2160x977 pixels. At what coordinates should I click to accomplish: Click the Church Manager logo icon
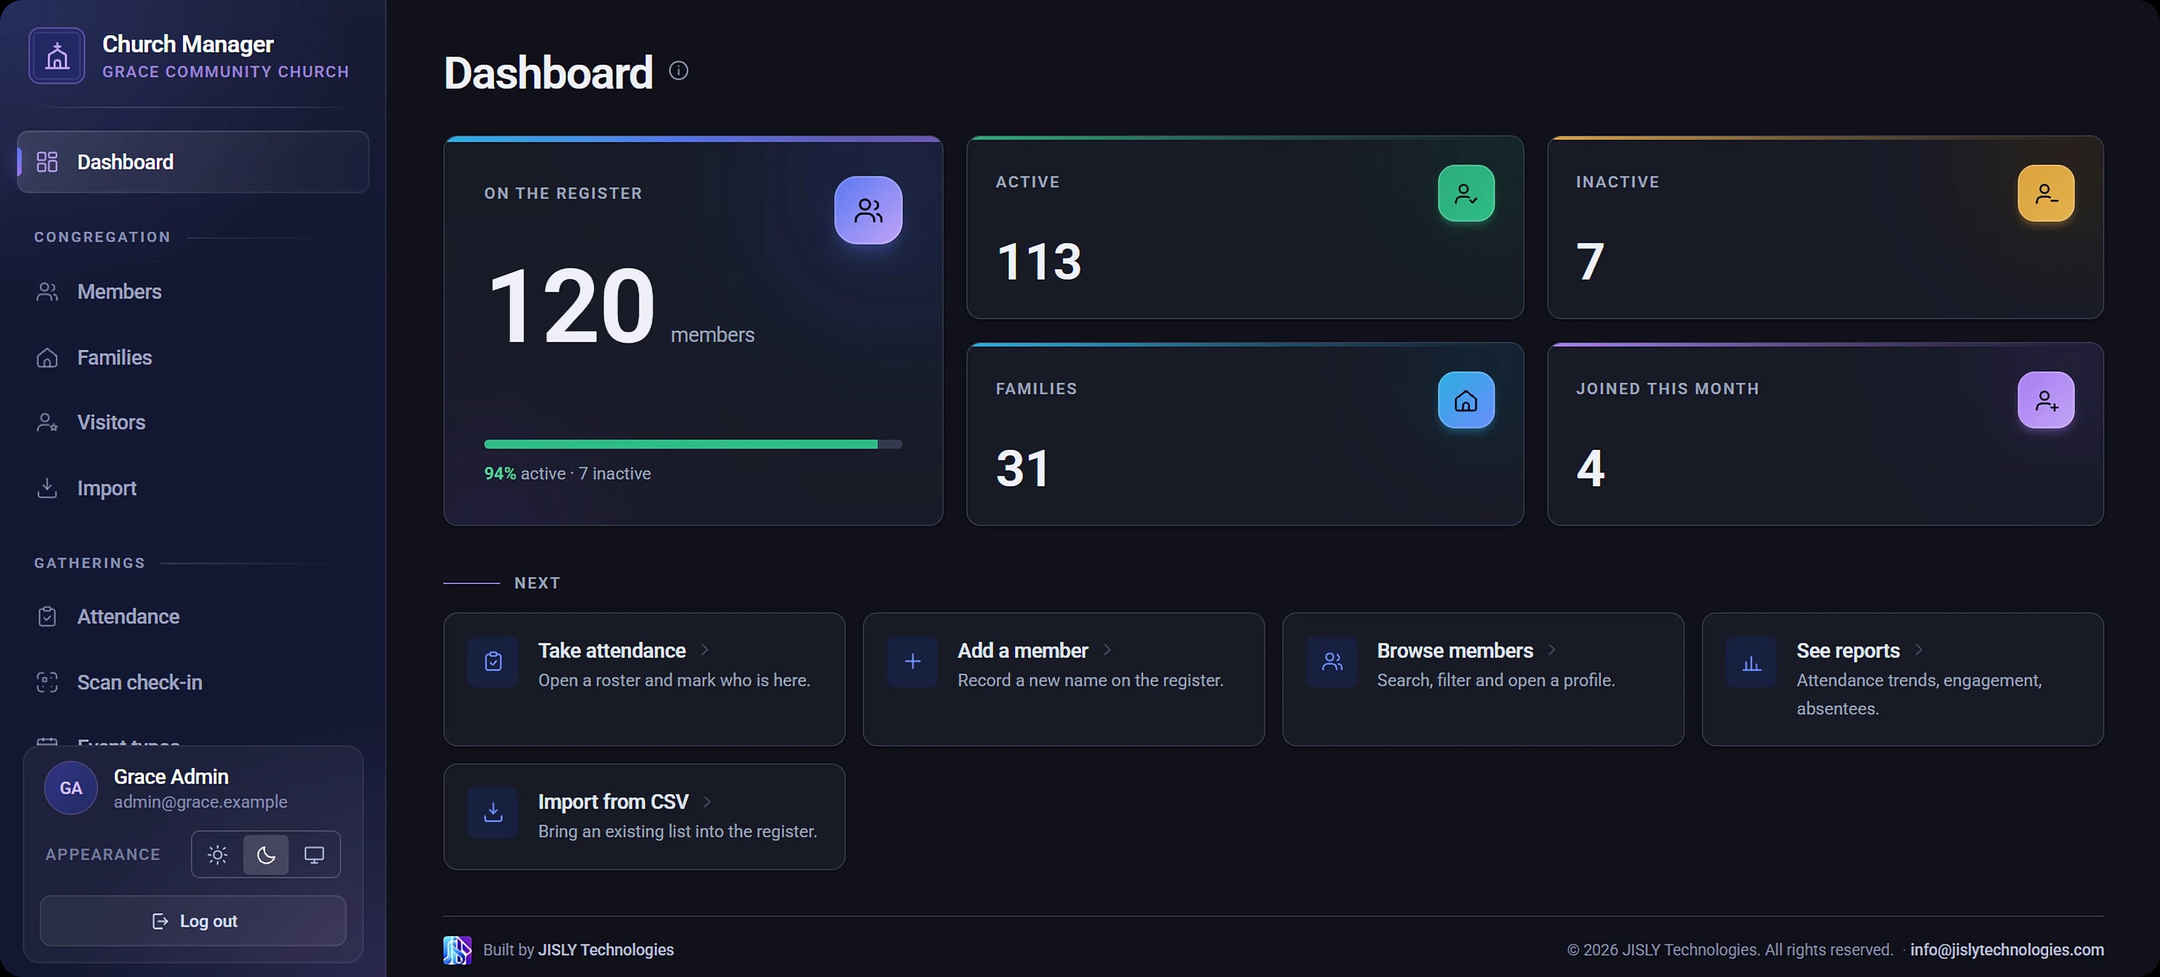(x=57, y=56)
